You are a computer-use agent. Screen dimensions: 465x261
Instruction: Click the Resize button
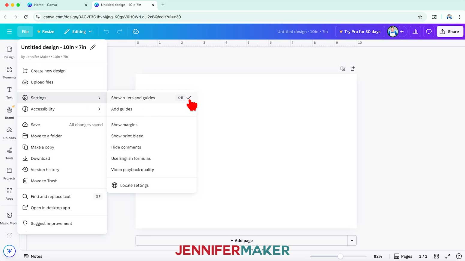[x=46, y=31]
